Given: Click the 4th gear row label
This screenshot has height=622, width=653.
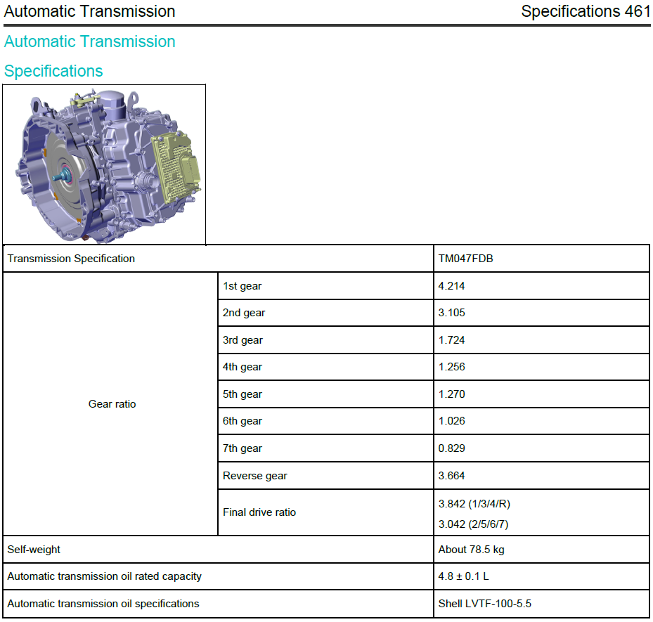Looking at the screenshot, I should click(x=243, y=367).
